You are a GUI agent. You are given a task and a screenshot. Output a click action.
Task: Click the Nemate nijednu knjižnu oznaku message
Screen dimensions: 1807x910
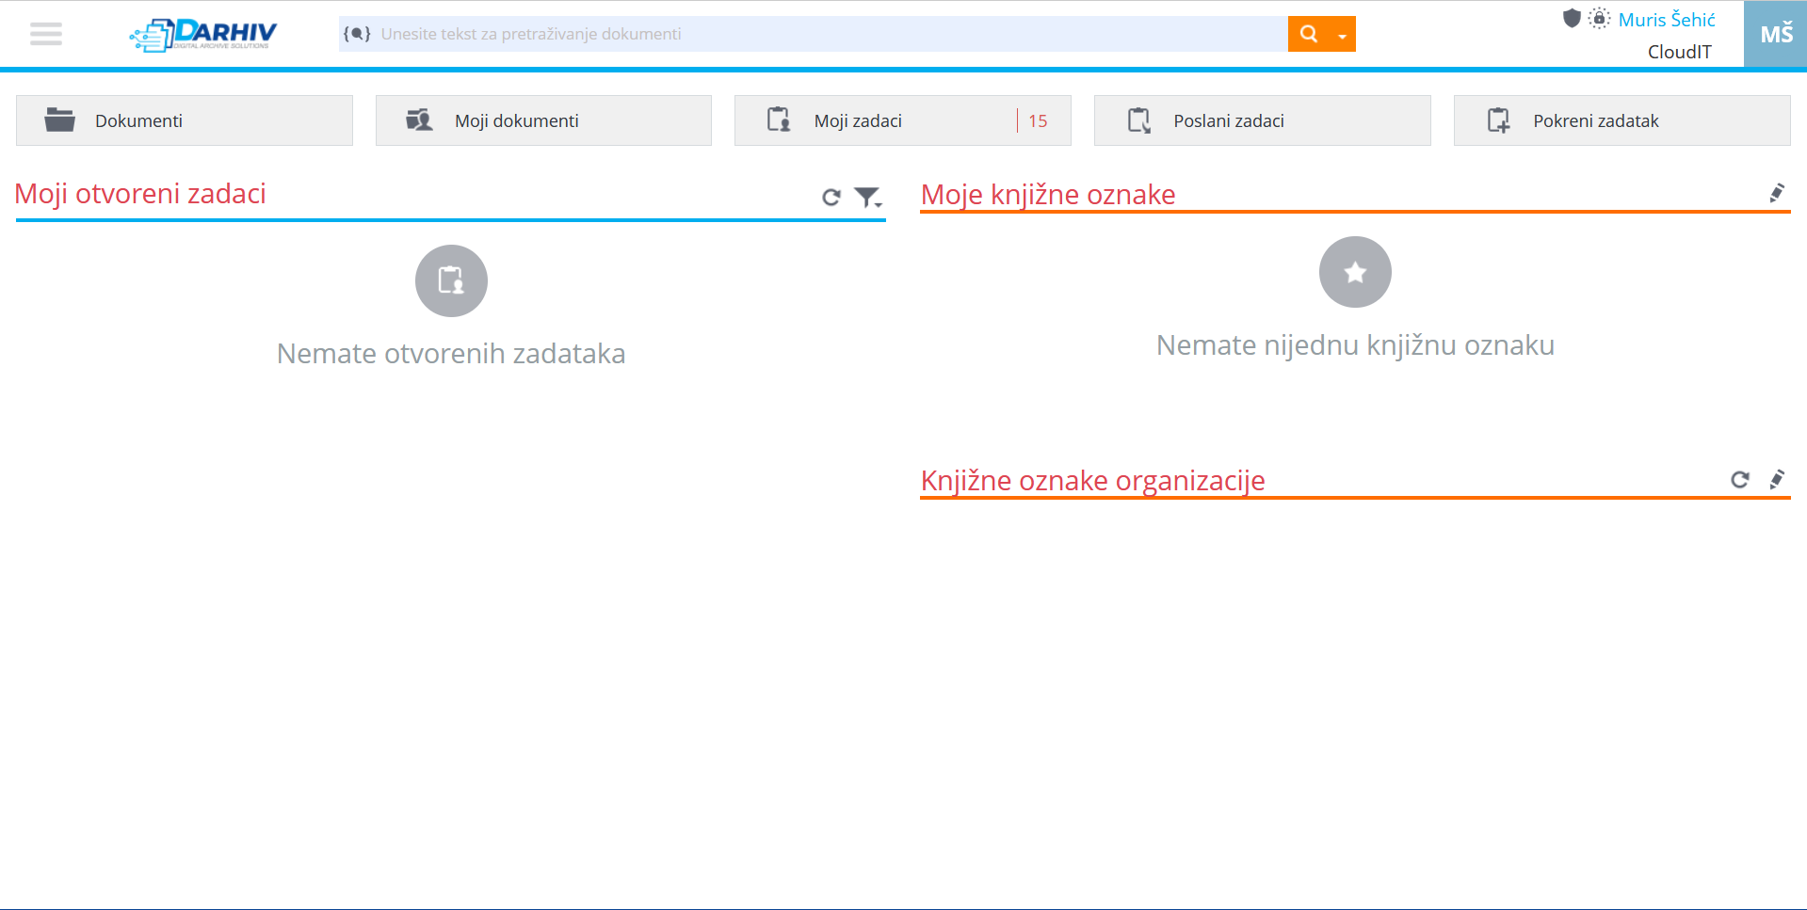(x=1355, y=344)
